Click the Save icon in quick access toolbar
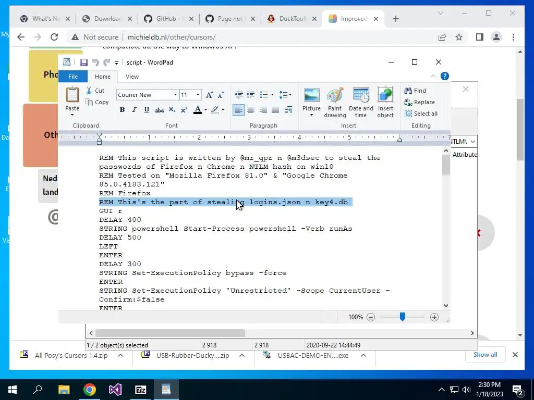534x400 pixels. click(84, 63)
